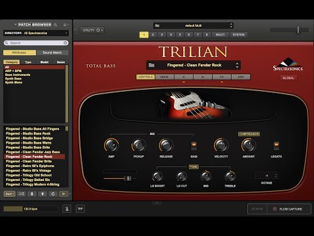The height and width of the screenshot is (236, 314).
Task: Click the master volume slider
Action: [298, 29]
